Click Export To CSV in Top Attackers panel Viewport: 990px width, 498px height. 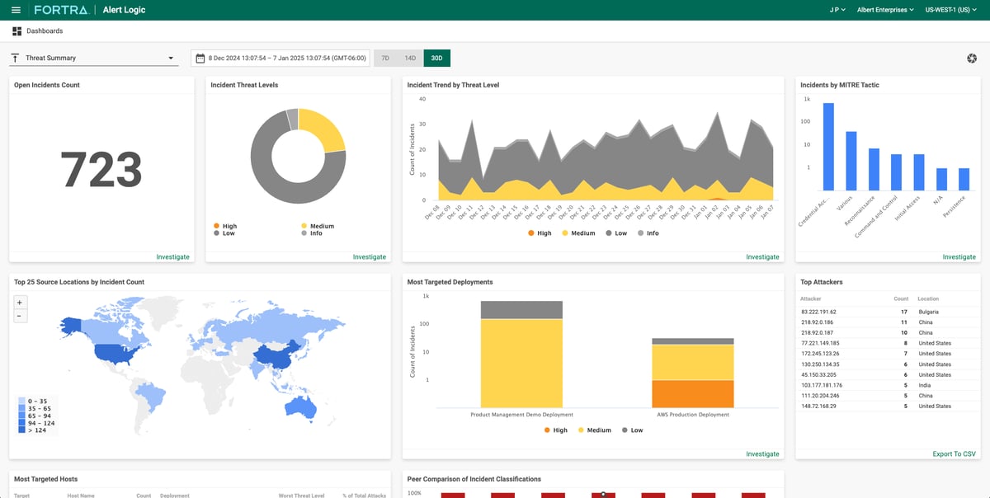pyautogui.click(x=954, y=453)
